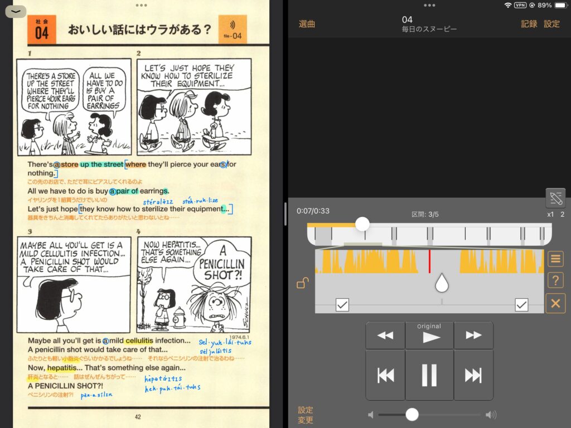The height and width of the screenshot is (428, 571).
Task: Tap the split view divider handle
Action: click(285, 214)
